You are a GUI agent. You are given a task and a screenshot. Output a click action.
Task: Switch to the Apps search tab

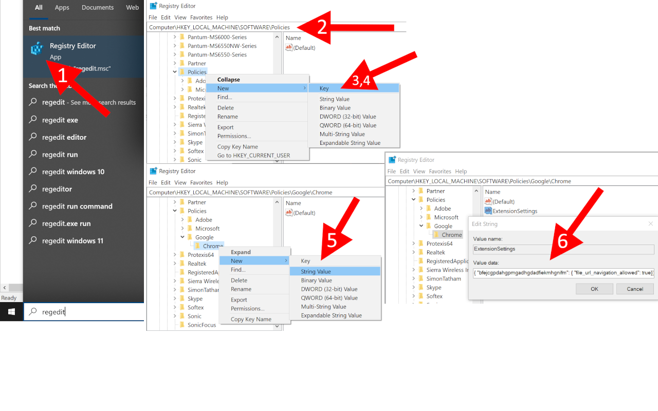tap(62, 8)
